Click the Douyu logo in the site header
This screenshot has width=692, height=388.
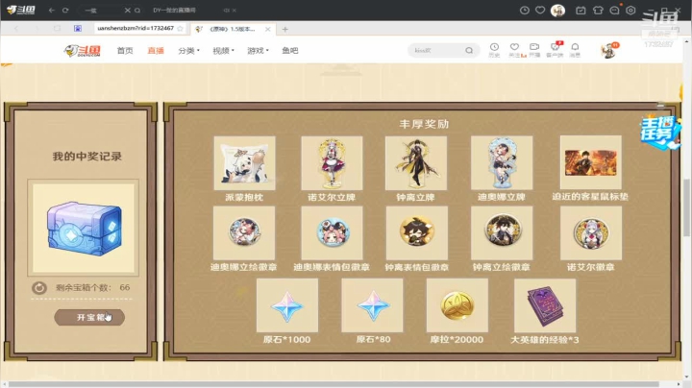coord(82,51)
